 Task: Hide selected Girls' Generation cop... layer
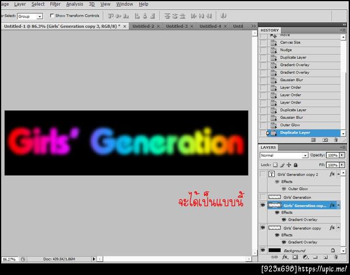coord(263,205)
